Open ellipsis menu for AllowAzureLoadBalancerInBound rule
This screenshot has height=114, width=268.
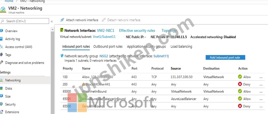click(x=261, y=100)
